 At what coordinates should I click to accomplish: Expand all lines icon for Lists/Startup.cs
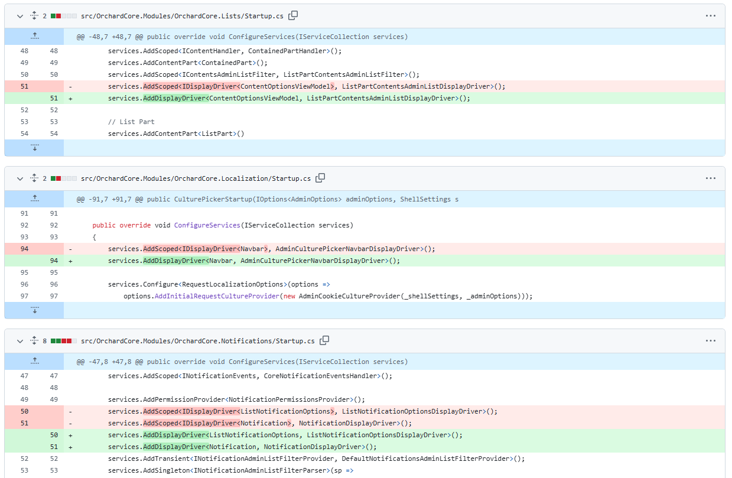(x=34, y=16)
